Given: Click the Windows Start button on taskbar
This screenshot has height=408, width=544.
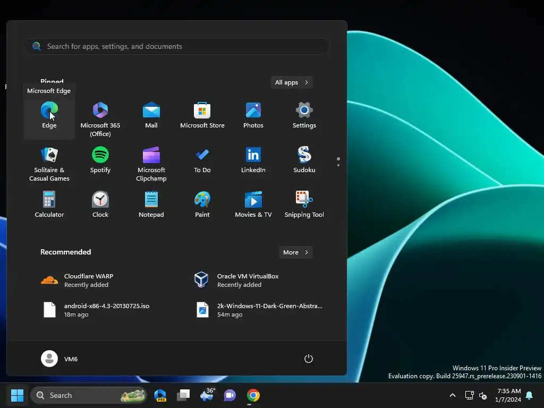Looking at the screenshot, I should (x=17, y=395).
